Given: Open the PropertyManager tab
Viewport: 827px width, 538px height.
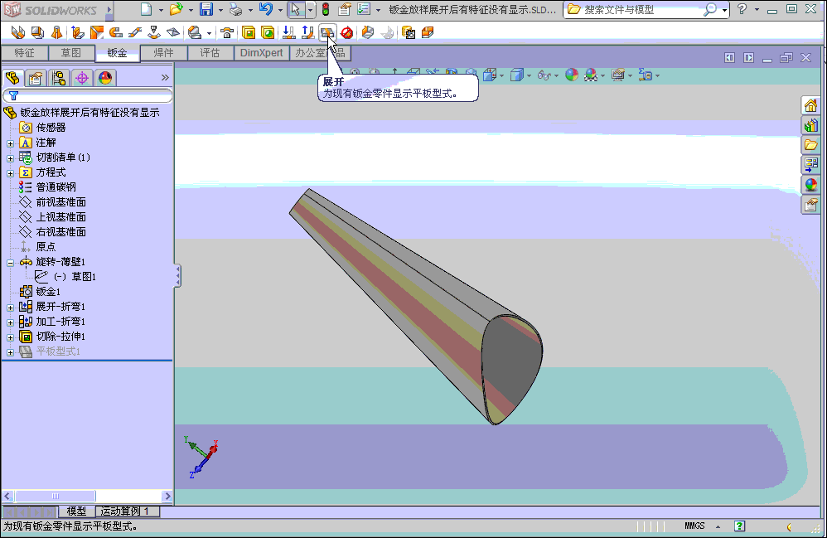Looking at the screenshot, I should tap(36, 78).
